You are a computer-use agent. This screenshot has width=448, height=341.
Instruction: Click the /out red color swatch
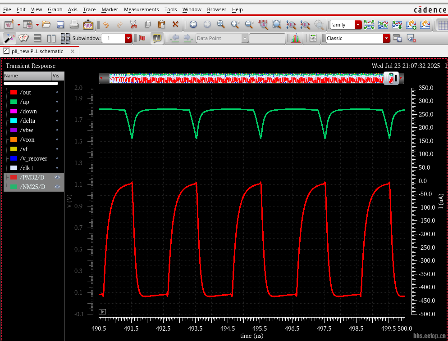(x=14, y=92)
